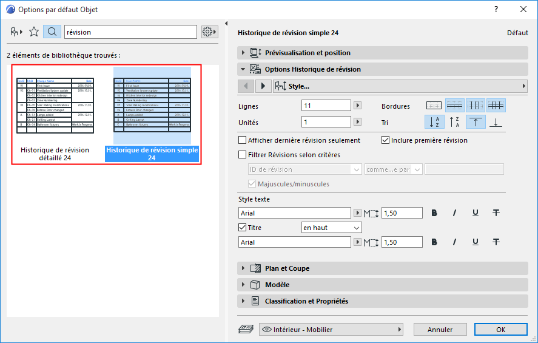The width and height of the screenshot is (538, 343).
Task: Toggle bold for title text style
Action: [434, 242]
